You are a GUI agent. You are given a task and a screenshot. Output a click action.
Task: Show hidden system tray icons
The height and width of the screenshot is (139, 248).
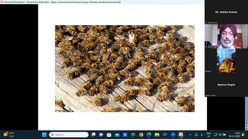point(190,135)
